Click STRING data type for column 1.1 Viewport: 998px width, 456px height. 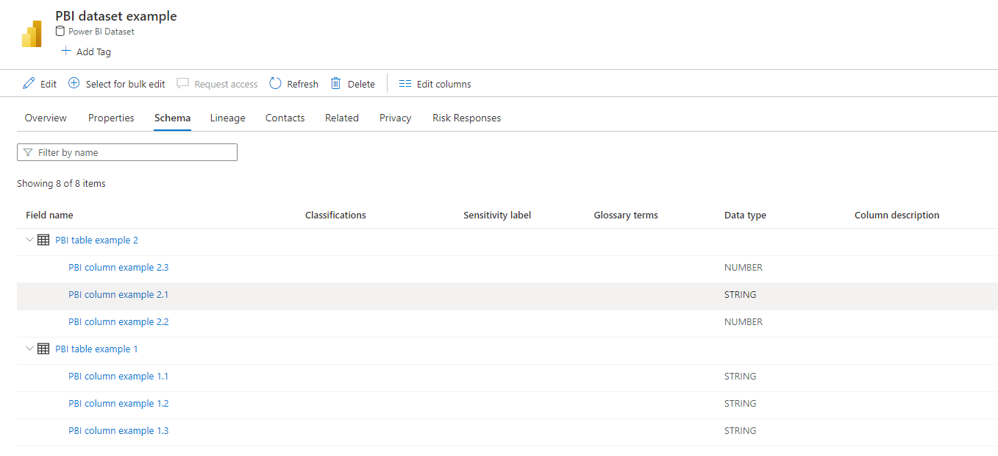coord(741,377)
